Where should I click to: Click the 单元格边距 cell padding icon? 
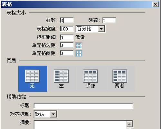point(79,45)
